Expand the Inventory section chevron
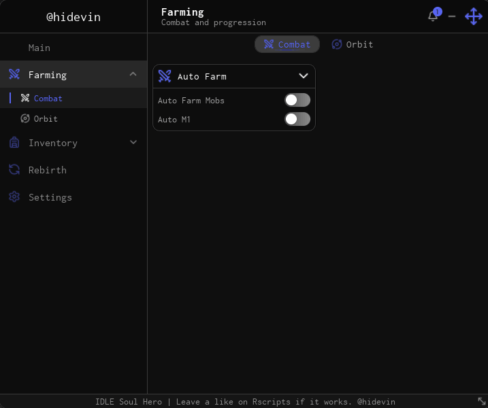 (x=133, y=142)
